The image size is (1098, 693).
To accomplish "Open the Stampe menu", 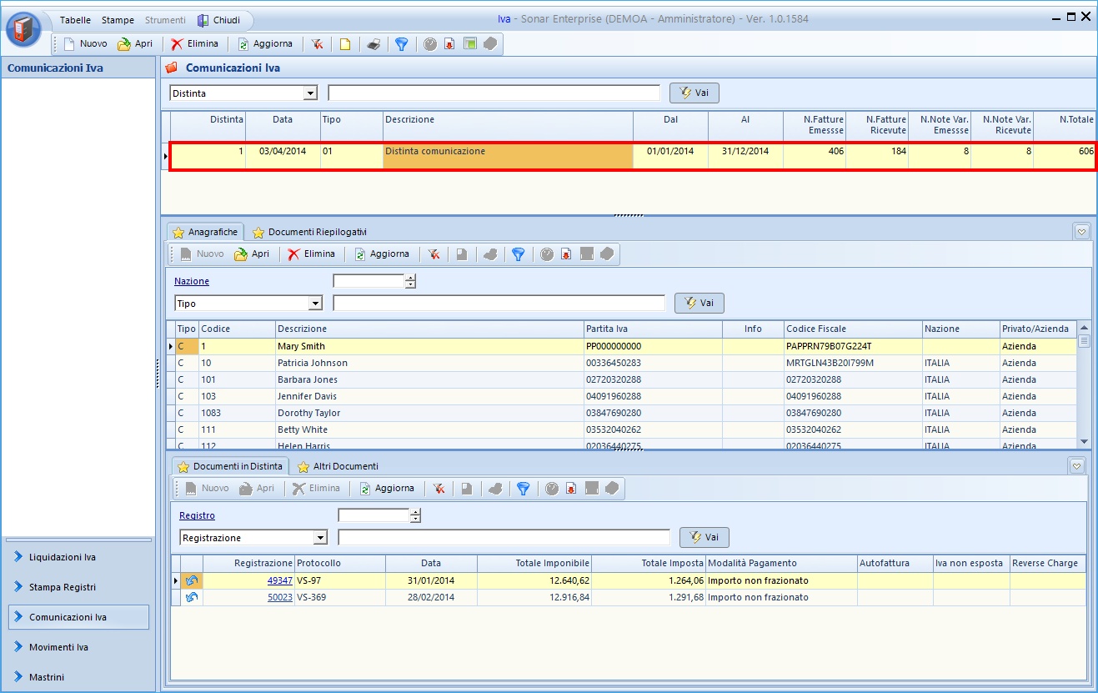I will 118,20.
